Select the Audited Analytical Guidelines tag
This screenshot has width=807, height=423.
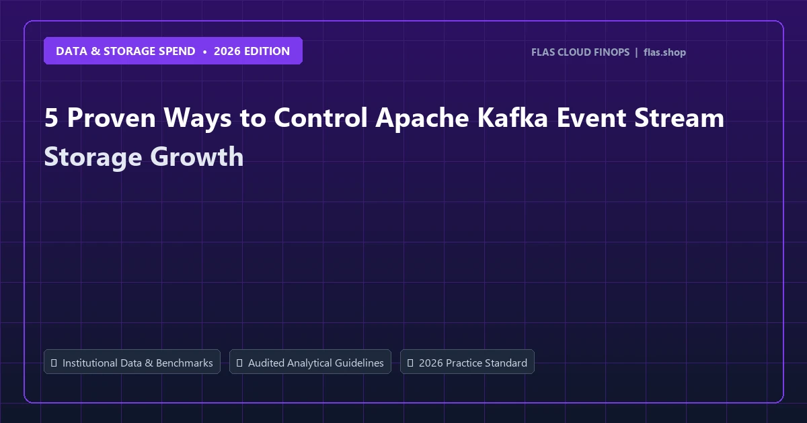pyautogui.click(x=310, y=362)
